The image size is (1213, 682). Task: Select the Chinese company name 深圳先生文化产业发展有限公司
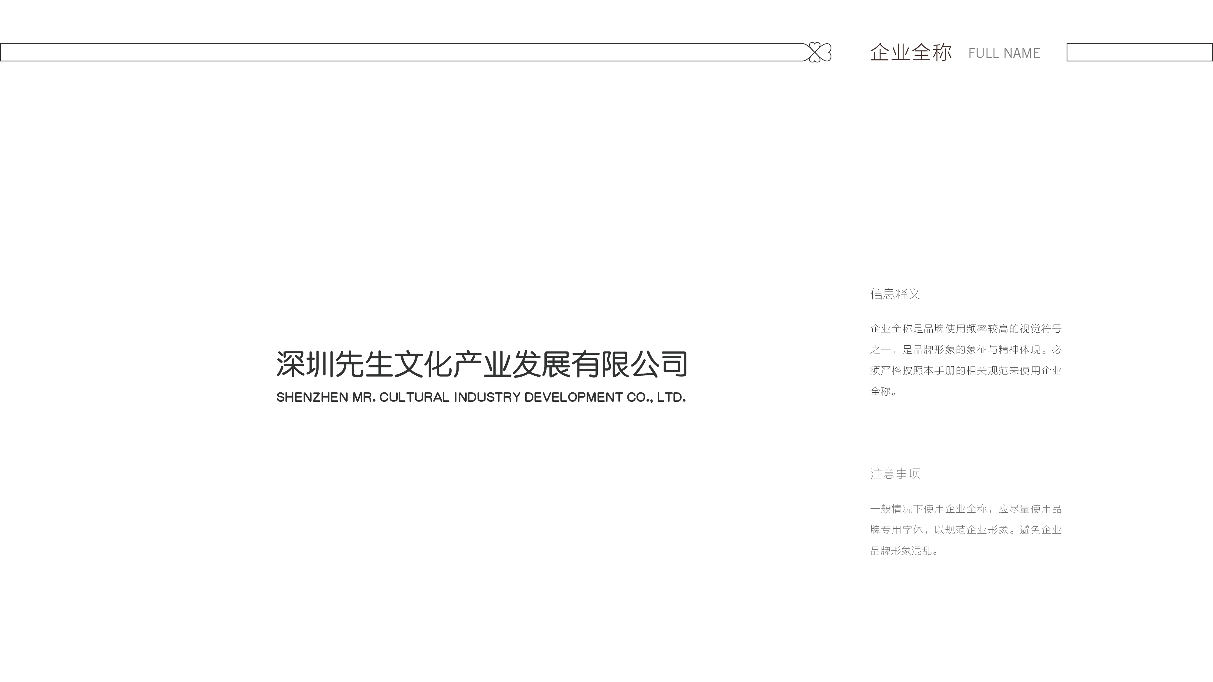[481, 364]
